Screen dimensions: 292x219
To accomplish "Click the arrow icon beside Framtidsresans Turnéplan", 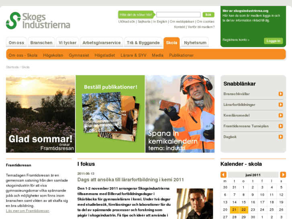I will (x=281, y=126).
